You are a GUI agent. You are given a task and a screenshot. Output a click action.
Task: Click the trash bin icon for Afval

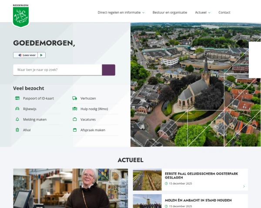click(17, 130)
